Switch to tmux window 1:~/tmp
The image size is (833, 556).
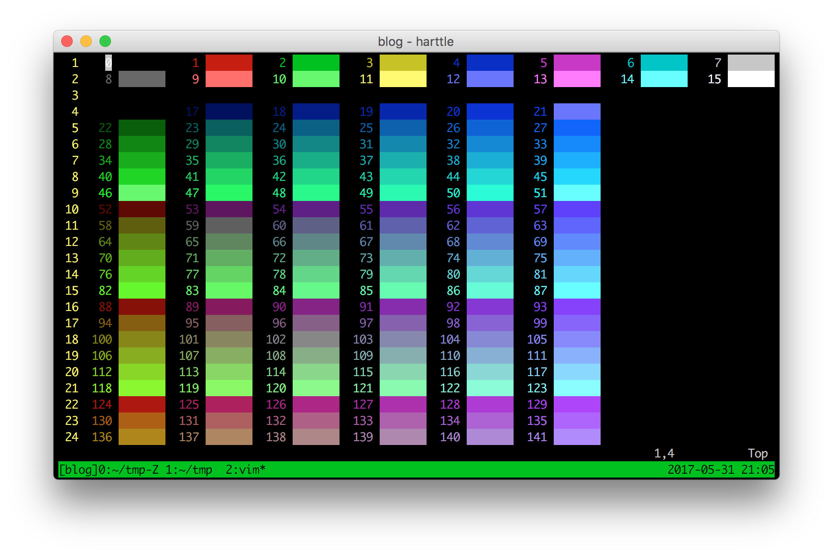click(x=188, y=470)
